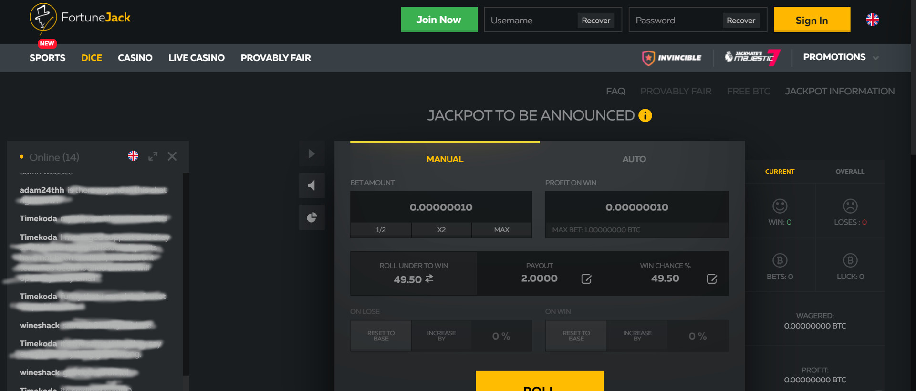Recover forgotten password
This screenshot has width=916, height=391.
tap(741, 20)
